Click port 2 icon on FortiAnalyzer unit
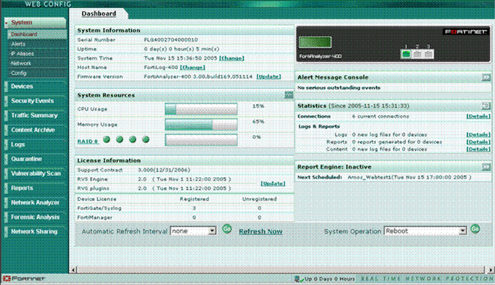This screenshot has width=495, height=285. 417,54
